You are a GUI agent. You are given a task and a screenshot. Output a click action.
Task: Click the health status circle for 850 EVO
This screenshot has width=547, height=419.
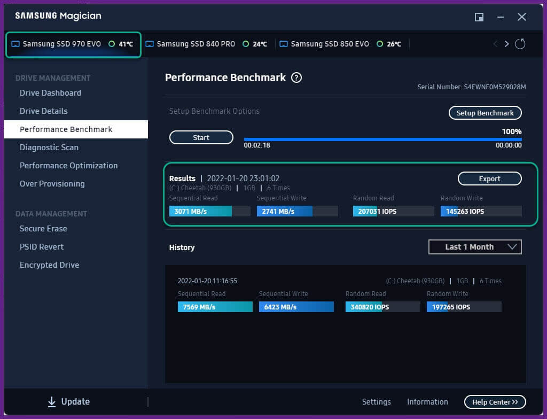click(x=380, y=44)
